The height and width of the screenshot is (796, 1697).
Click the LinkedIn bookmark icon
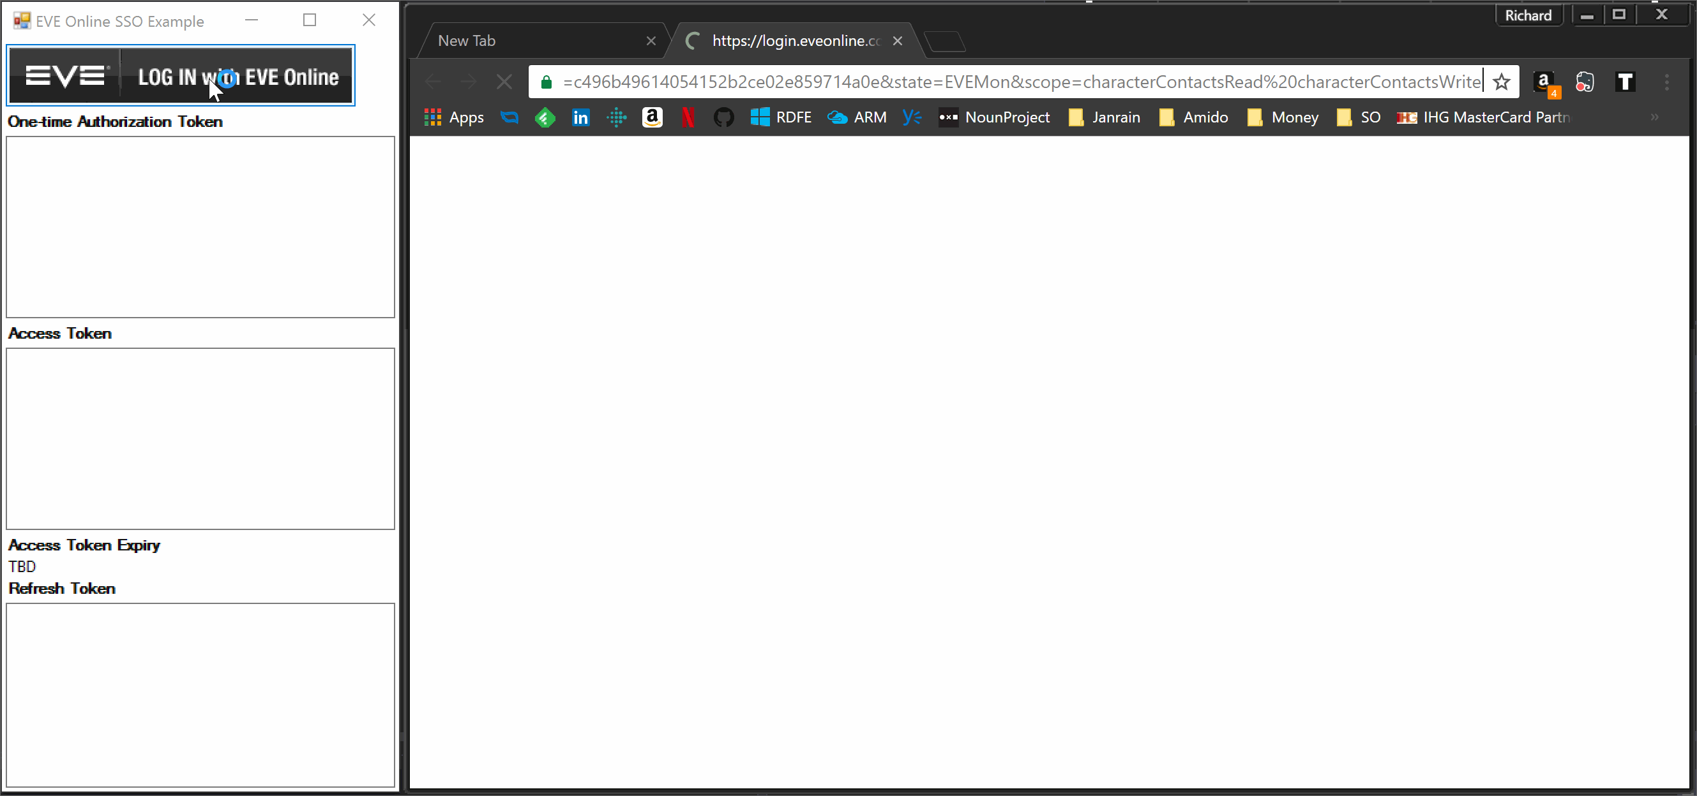coord(580,117)
